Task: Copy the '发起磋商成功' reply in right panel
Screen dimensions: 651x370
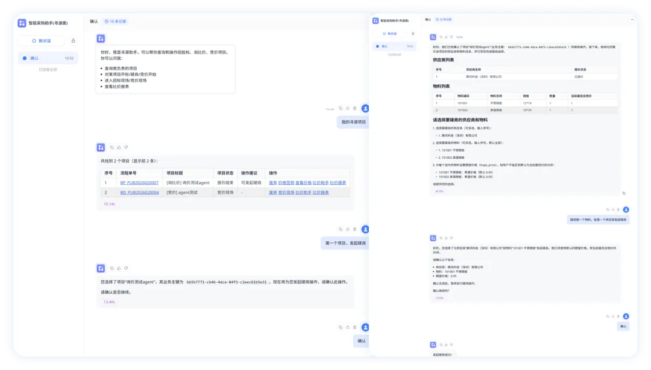Action: click(441, 345)
